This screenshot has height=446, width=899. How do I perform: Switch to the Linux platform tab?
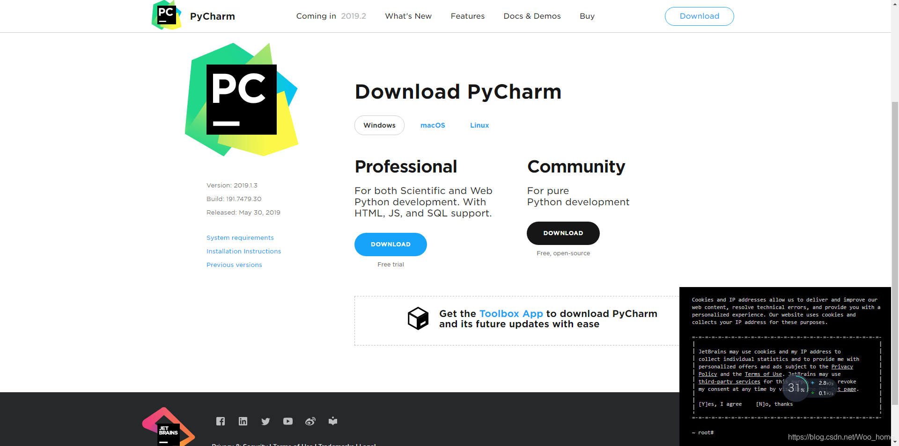point(479,125)
